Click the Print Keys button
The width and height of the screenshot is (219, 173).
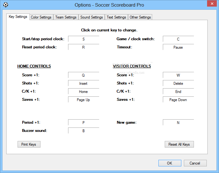[29, 144]
